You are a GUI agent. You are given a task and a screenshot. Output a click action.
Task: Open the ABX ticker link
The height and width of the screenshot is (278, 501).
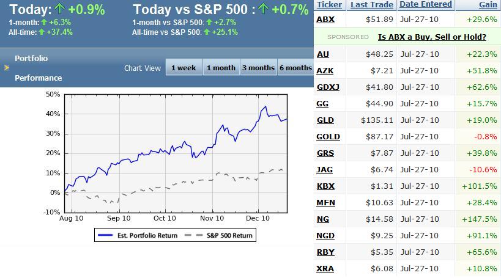click(325, 20)
